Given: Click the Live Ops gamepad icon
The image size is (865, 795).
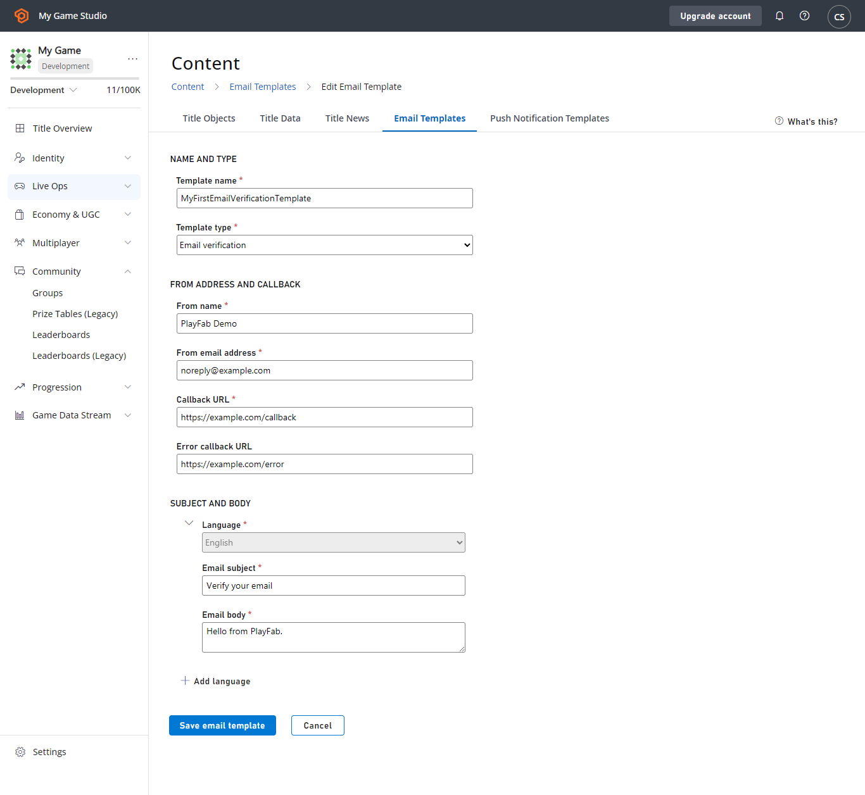Looking at the screenshot, I should point(20,186).
